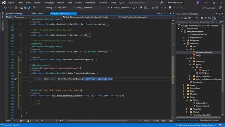Expand the bootstrap folder node
225x127 pixels.
190,61
